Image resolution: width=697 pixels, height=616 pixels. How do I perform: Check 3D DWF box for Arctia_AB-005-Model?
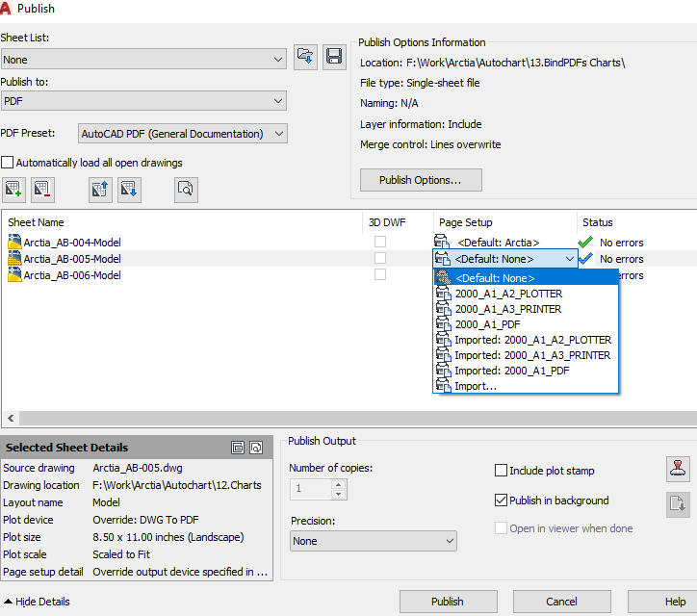[x=380, y=258]
